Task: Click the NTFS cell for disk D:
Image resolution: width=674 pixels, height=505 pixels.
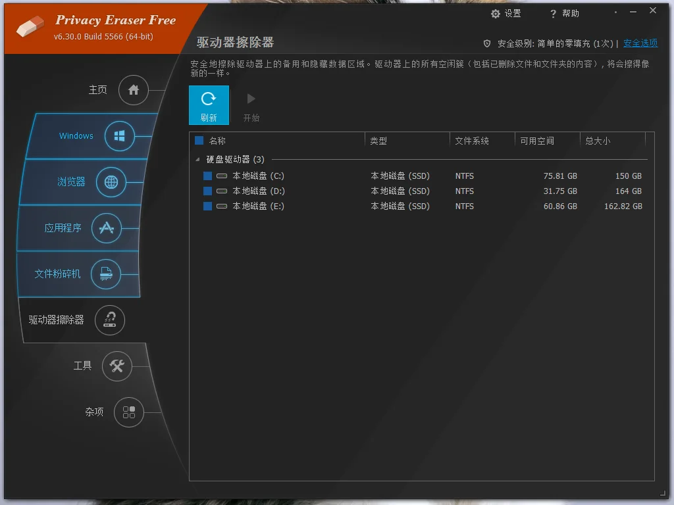Action: (465, 191)
